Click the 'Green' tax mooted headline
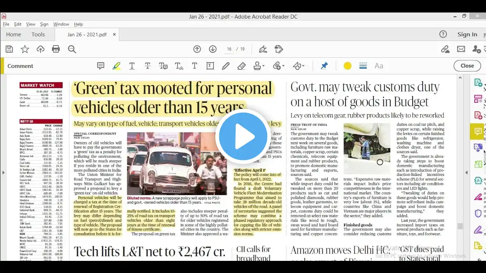The image size is (486, 273). point(173,98)
